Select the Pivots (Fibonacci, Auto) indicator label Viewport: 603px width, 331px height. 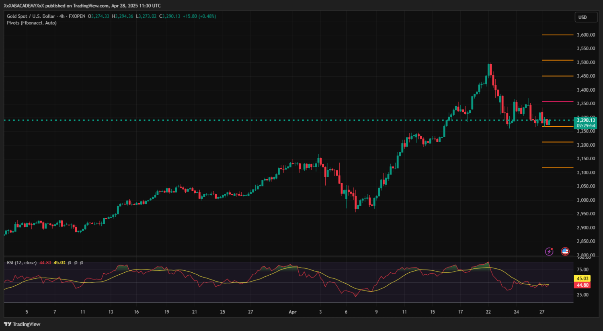pyautogui.click(x=32, y=23)
